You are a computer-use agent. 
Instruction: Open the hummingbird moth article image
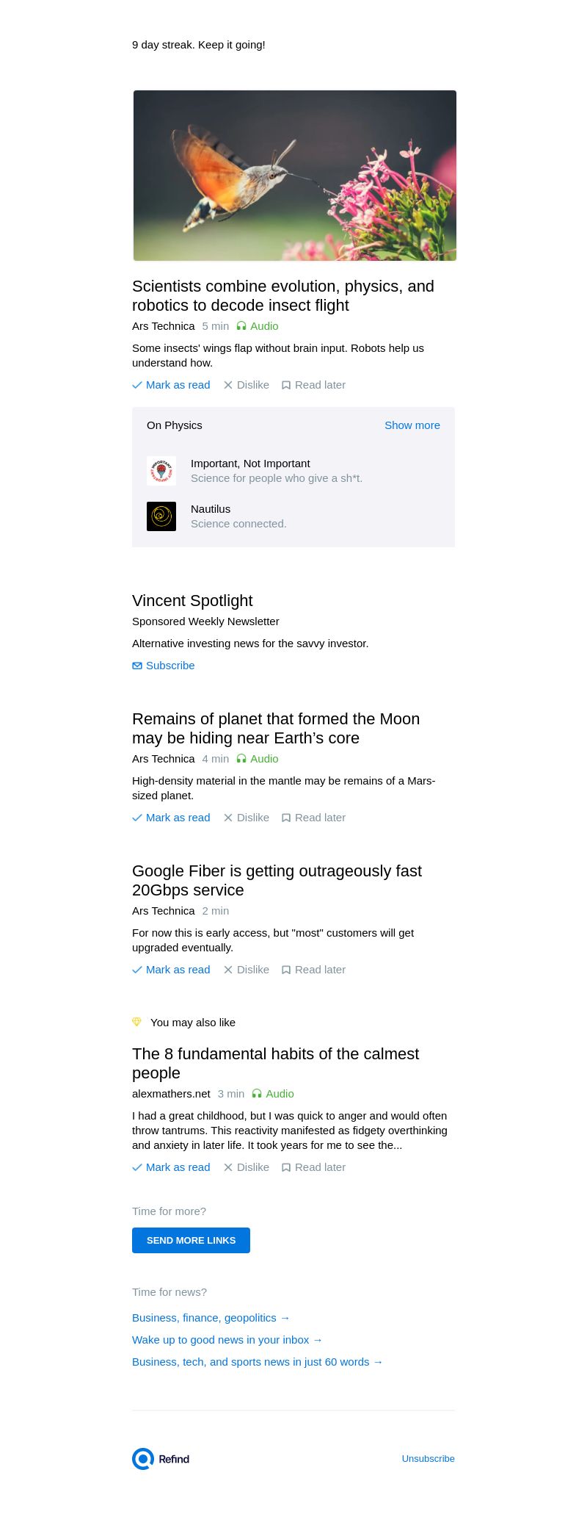[x=294, y=176]
